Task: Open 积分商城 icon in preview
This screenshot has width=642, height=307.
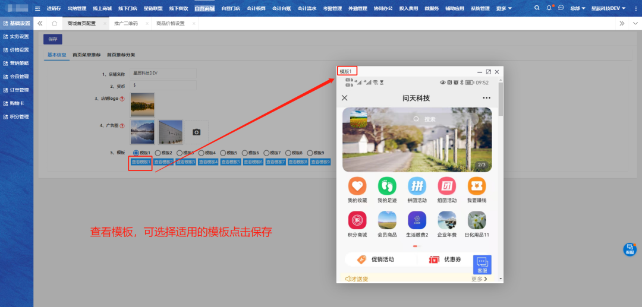Action: click(x=357, y=220)
